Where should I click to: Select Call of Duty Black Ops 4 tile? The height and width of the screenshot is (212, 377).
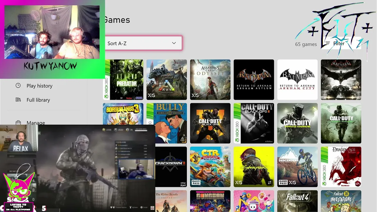(210, 123)
